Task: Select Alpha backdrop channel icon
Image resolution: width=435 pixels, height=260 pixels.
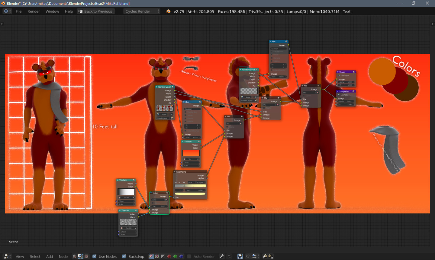Action: click(163, 256)
